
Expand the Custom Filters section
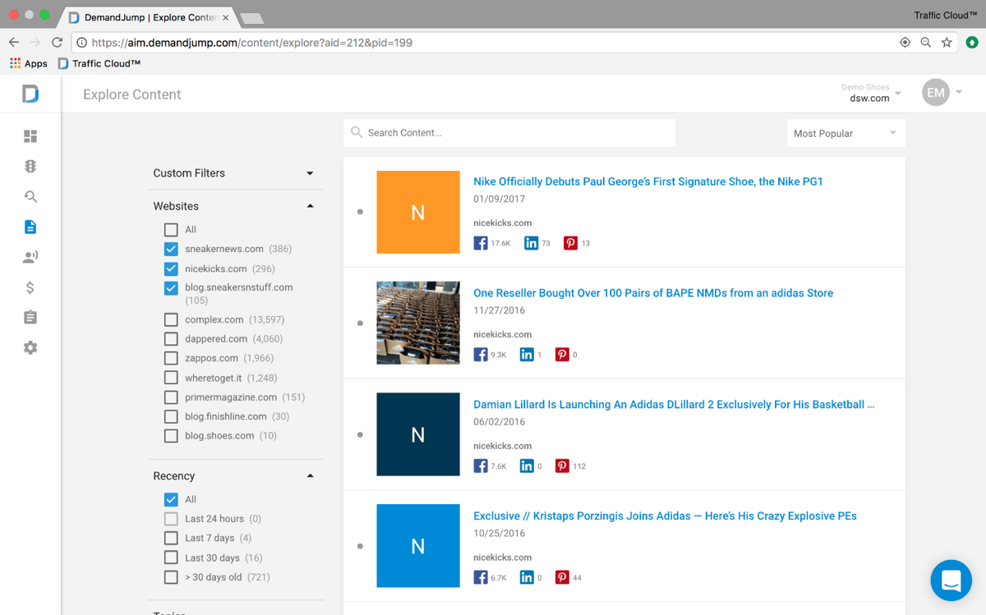(310, 173)
